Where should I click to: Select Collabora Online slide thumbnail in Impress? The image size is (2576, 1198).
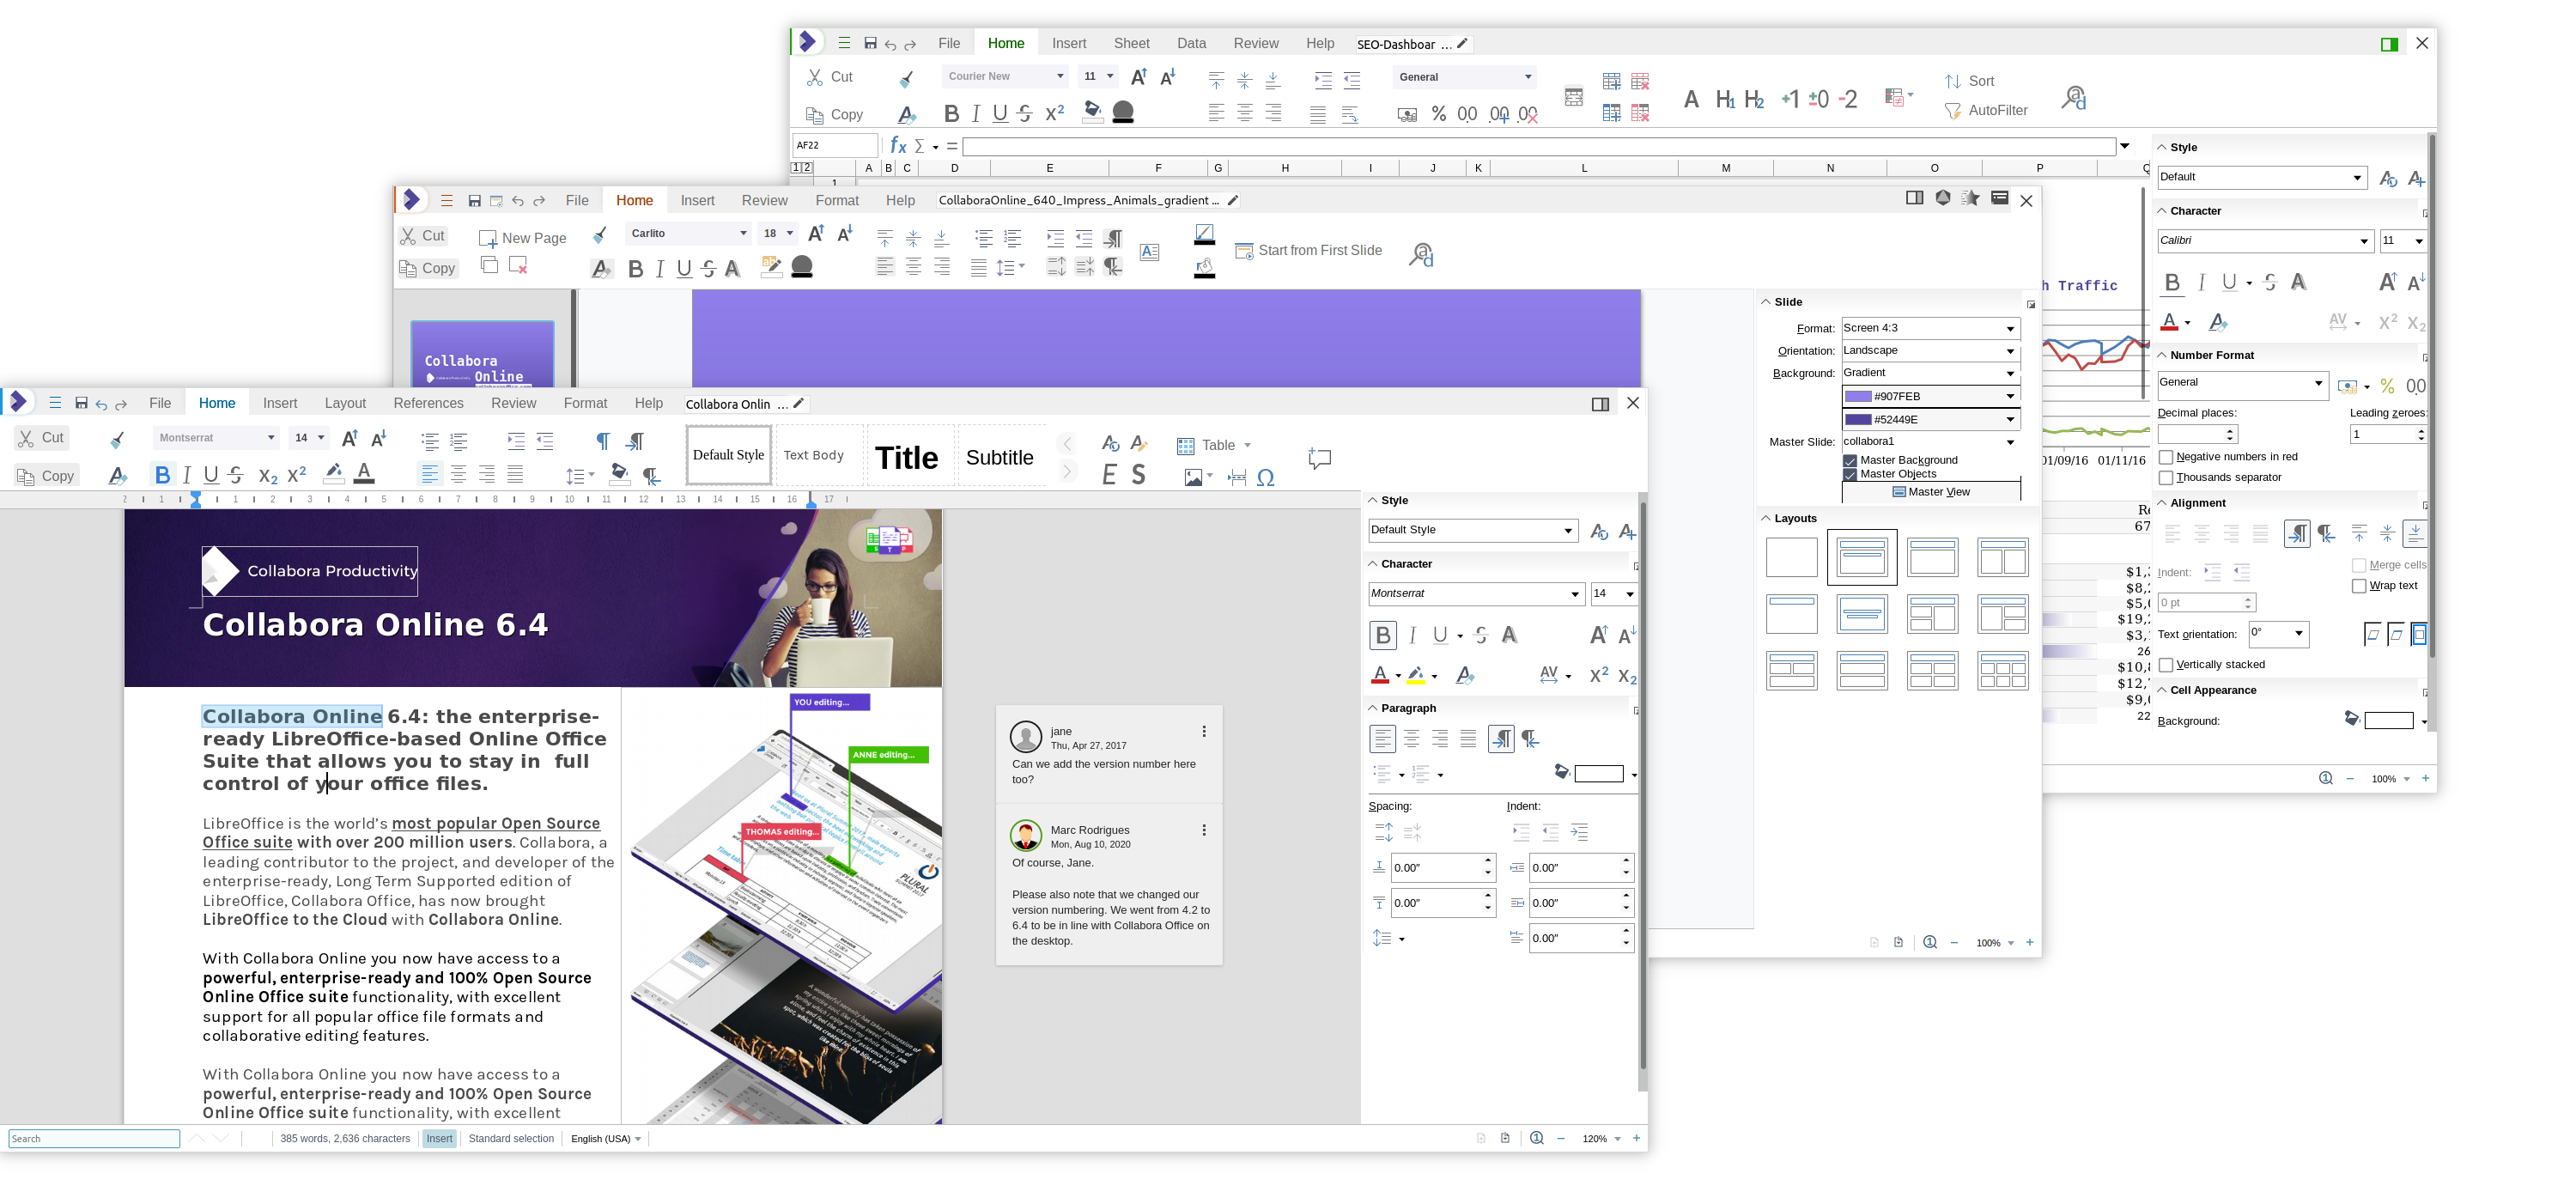tap(483, 355)
